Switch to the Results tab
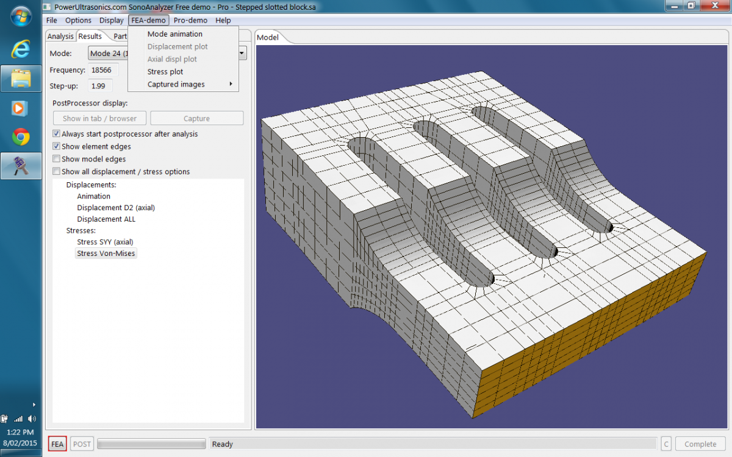 [x=90, y=37]
